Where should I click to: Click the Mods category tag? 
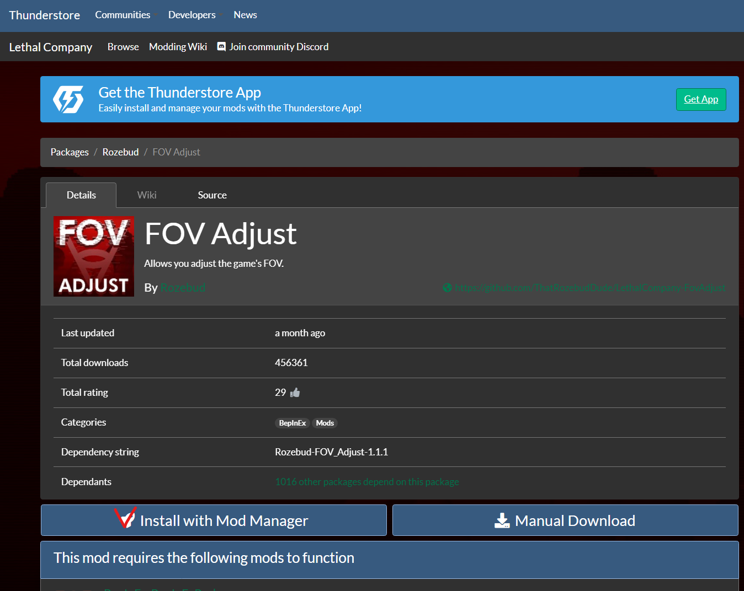[x=325, y=423]
